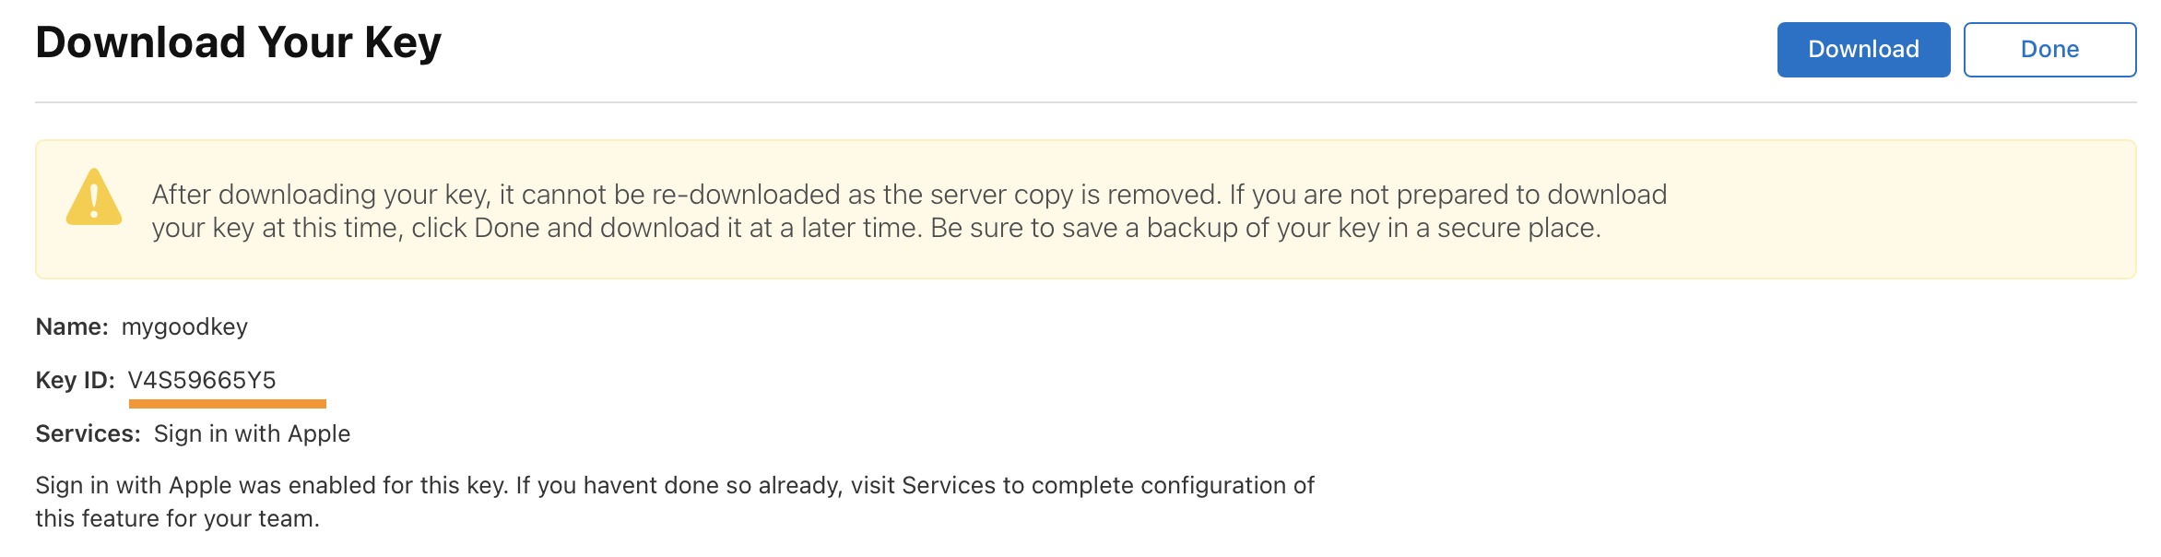Click the blue Download button
Image resolution: width=2161 pixels, height=557 pixels.
[x=1862, y=50]
